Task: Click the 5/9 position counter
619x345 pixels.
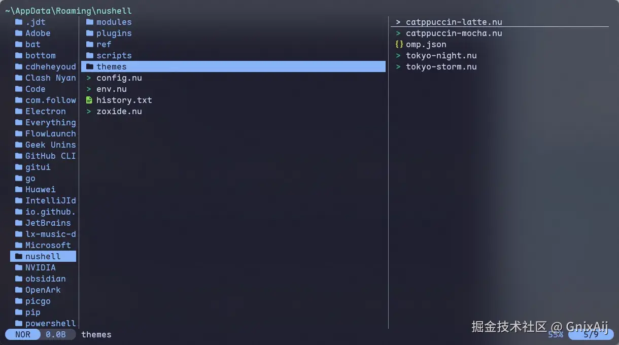Action: [590, 334]
